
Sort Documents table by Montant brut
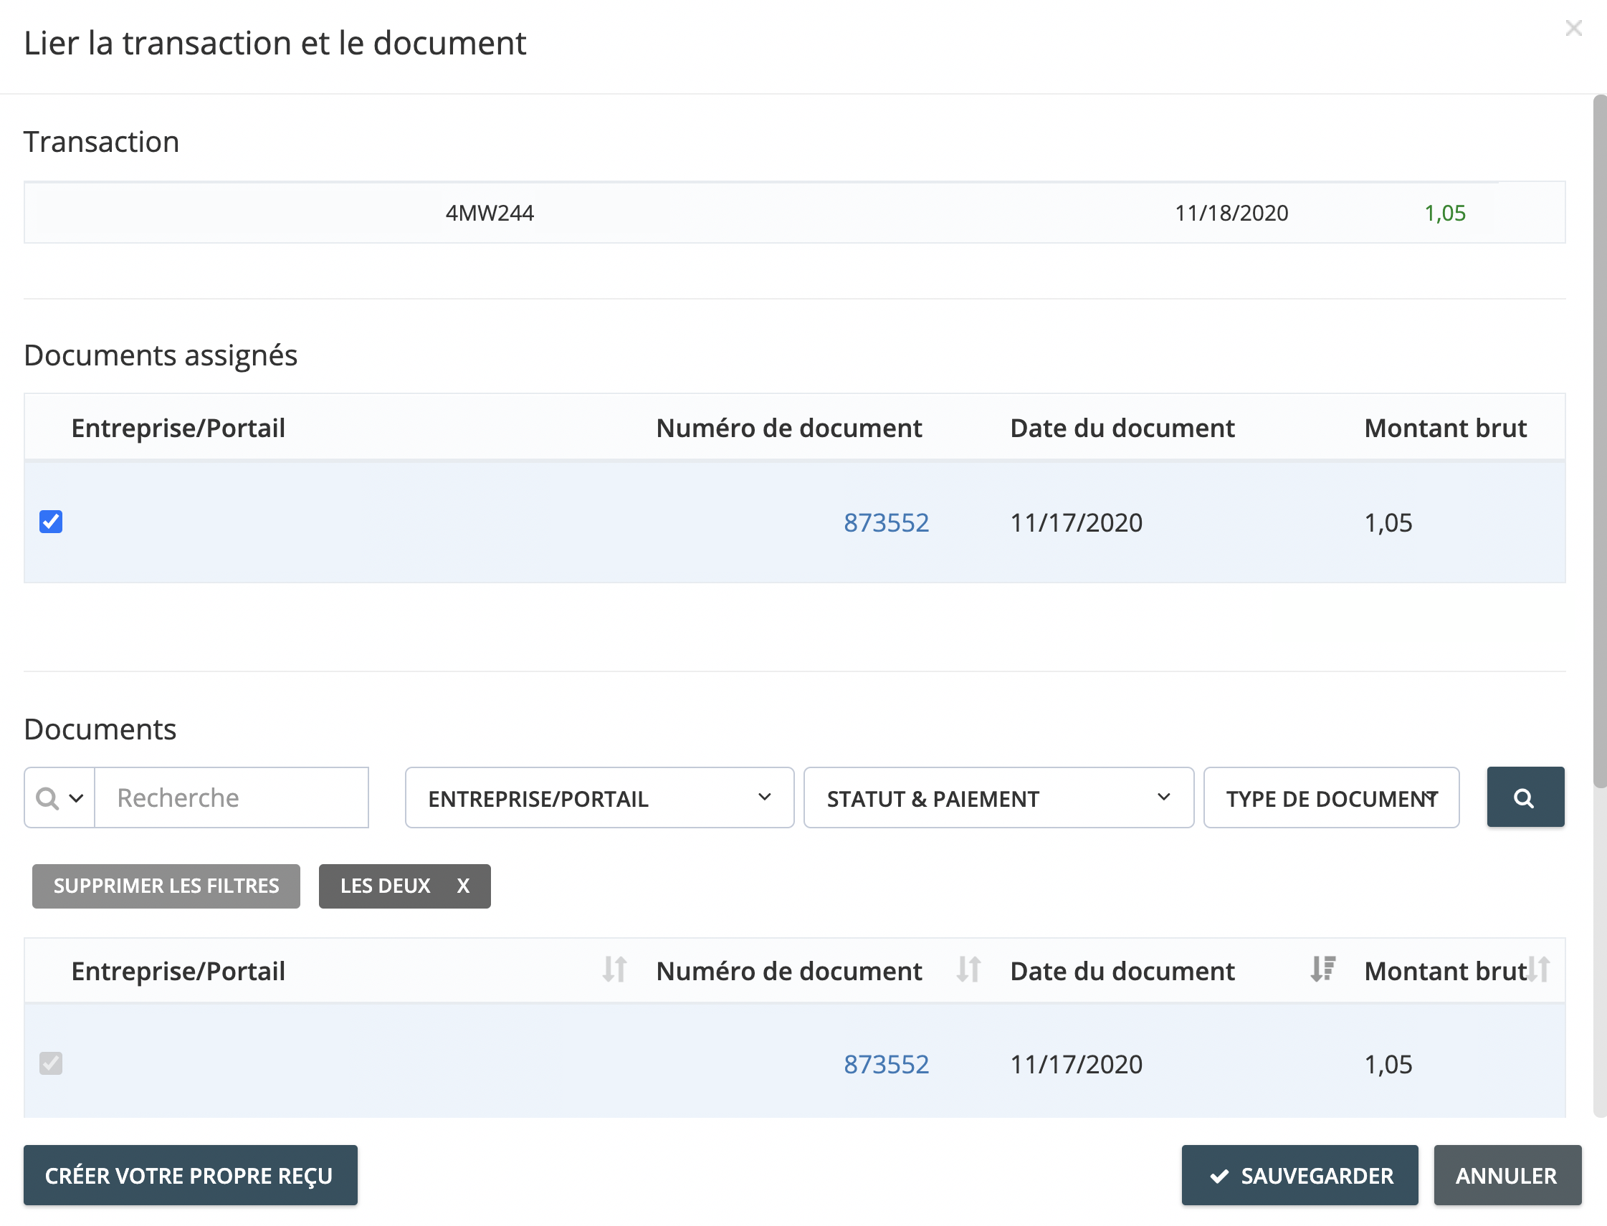point(1538,970)
